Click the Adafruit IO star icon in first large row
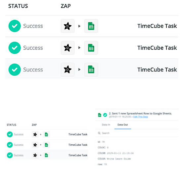 [68, 26]
